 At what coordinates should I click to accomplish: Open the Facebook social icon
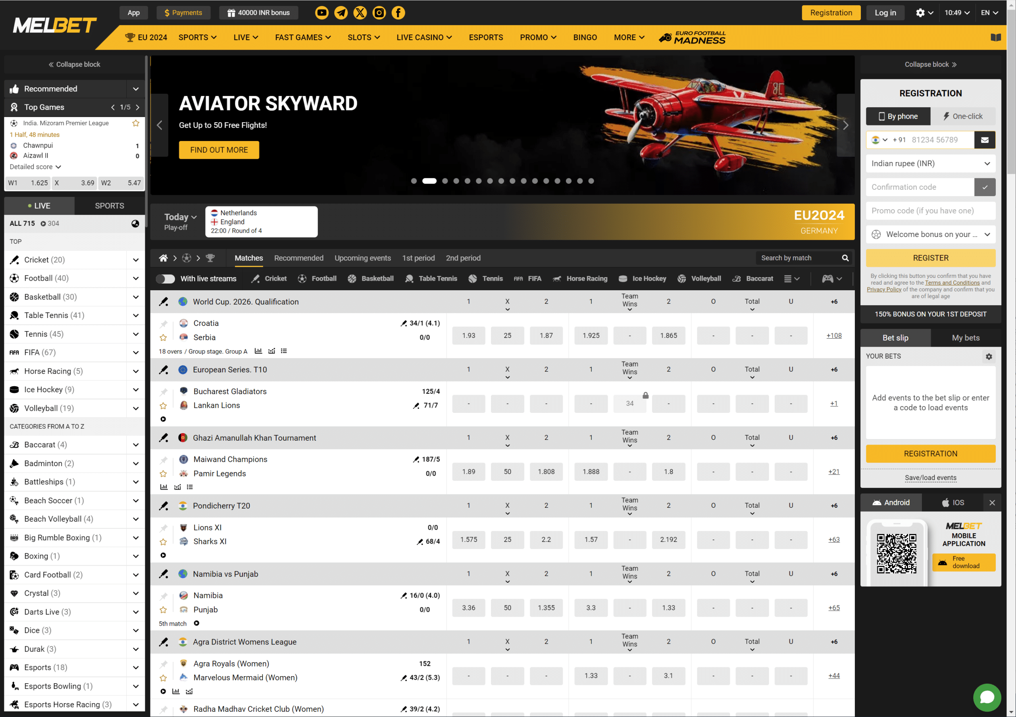click(x=398, y=13)
